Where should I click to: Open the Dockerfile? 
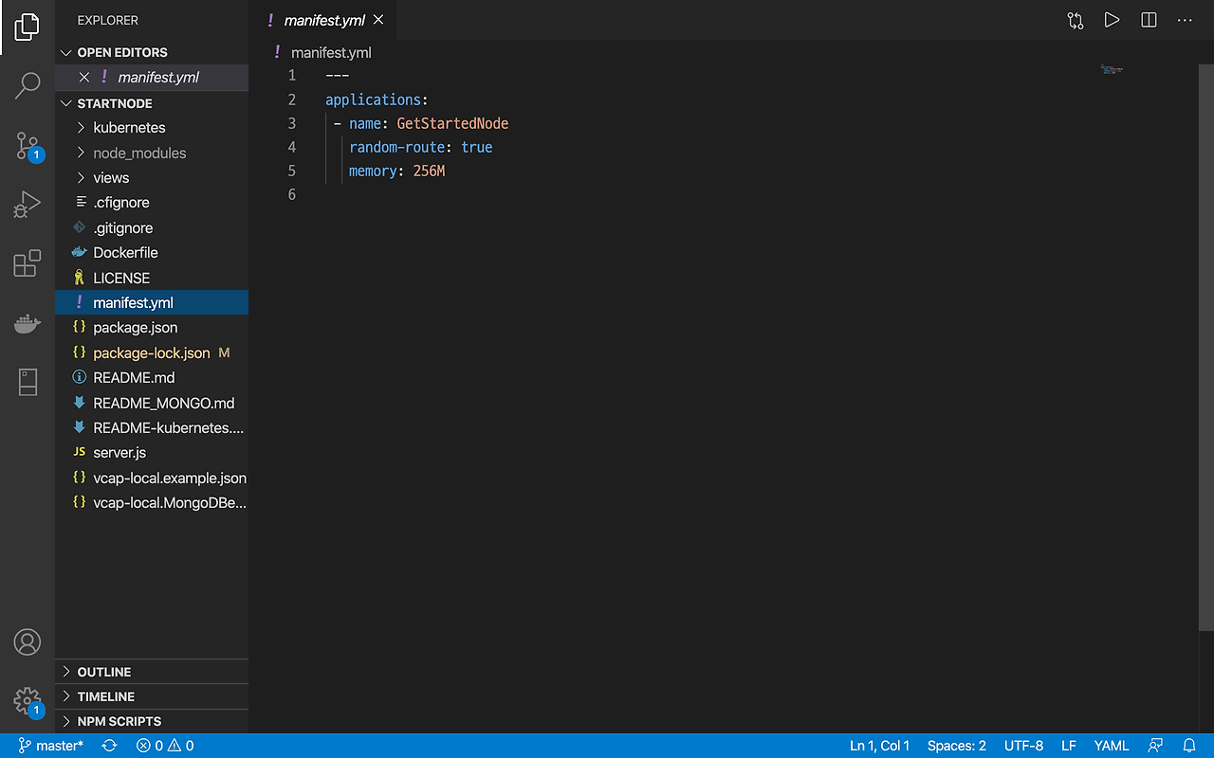tap(152, 253)
